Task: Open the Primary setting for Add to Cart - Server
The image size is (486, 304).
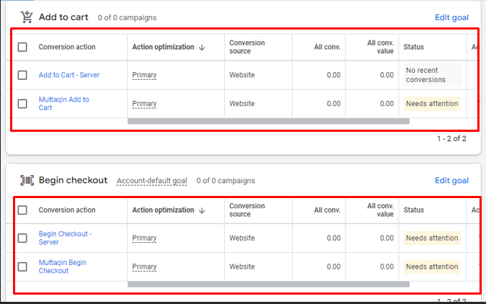Action: point(144,75)
